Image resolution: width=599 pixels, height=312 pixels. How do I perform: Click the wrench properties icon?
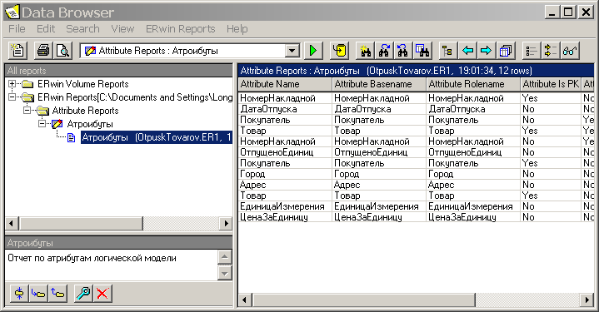[83, 294]
